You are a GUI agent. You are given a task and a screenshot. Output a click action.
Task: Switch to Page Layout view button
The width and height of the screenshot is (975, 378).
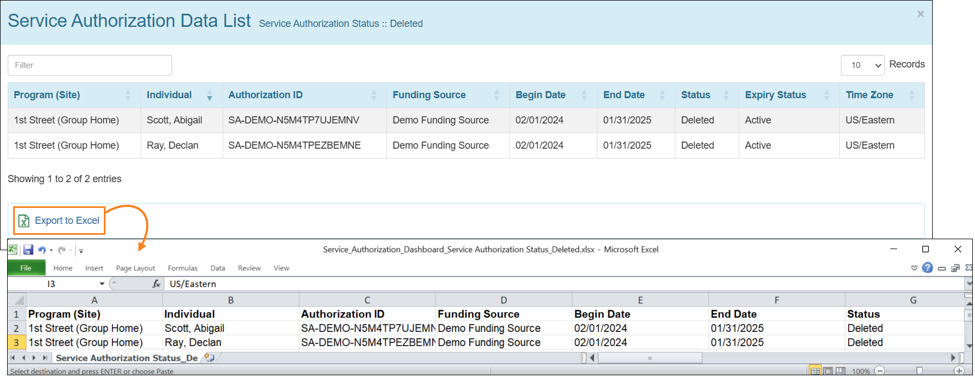click(x=828, y=371)
